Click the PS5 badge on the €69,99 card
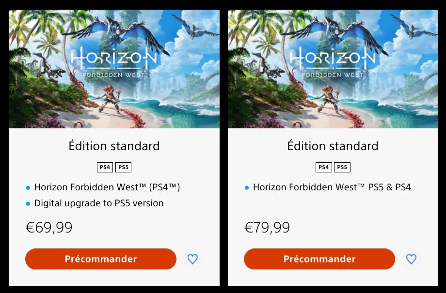This screenshot has width=446, height=293. [123, 168]
